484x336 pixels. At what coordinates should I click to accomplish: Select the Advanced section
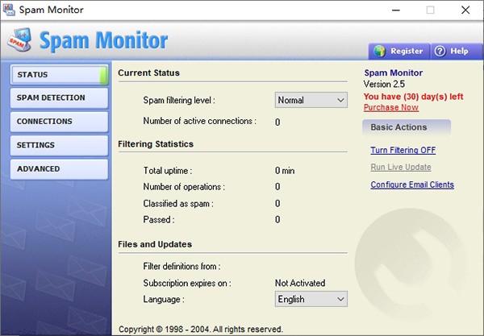58,169
